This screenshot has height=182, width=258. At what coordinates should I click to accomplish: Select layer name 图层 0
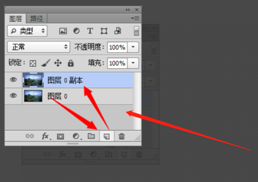pos(58,96)
